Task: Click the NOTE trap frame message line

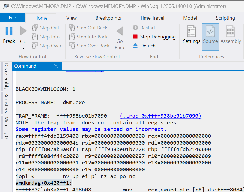Action: tap(97, 123)
